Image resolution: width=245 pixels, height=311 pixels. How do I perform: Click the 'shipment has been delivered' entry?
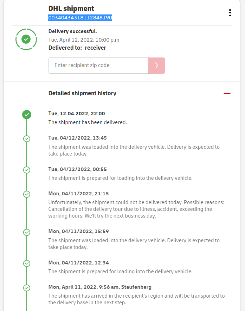88,122
